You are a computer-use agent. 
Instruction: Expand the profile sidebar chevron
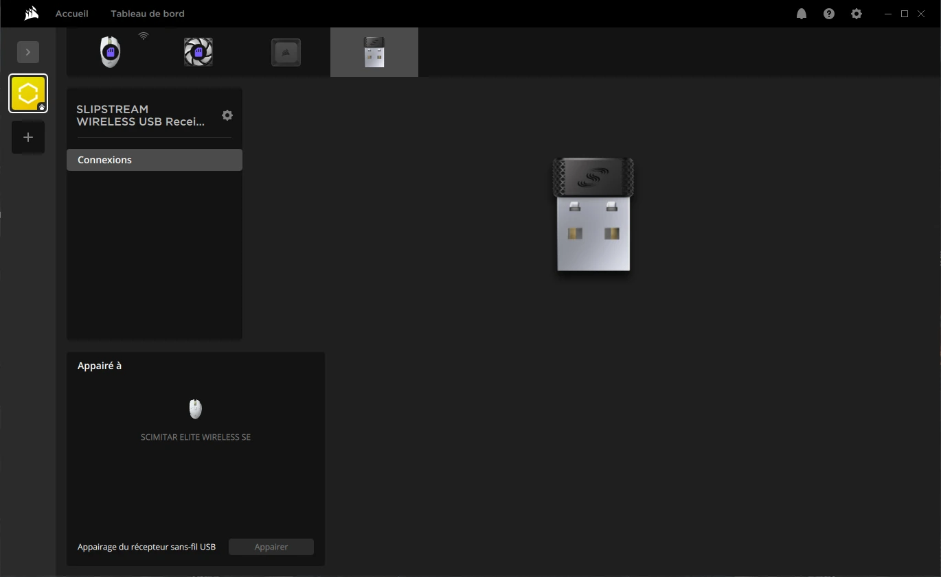28,52
